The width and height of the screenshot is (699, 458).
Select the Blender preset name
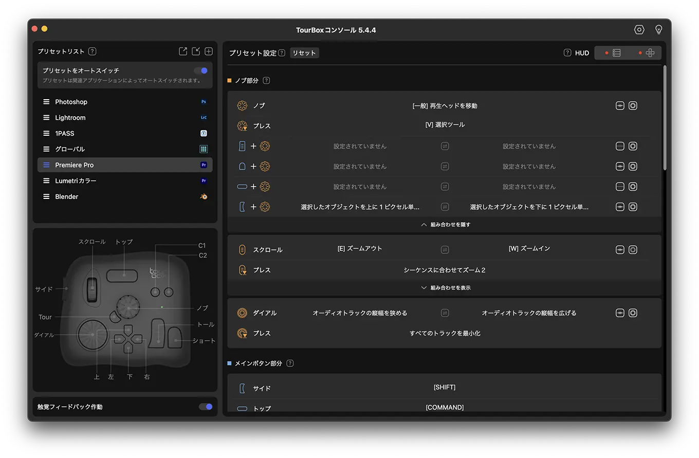(67, 196)
